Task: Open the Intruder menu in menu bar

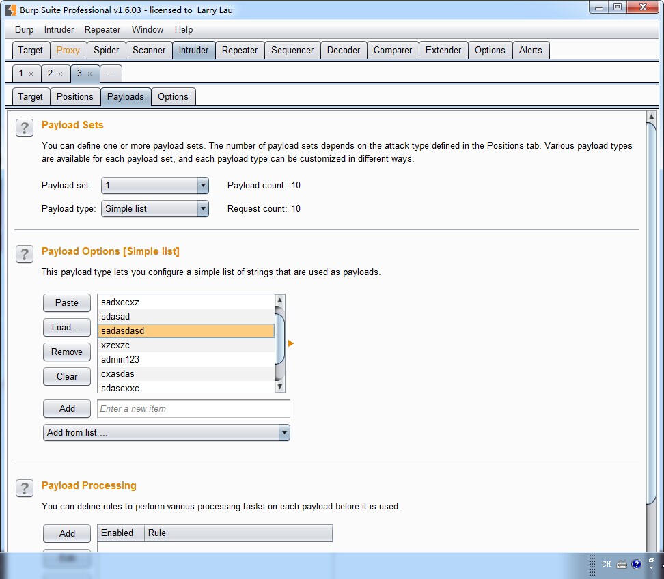Action: tap(59, 29)
